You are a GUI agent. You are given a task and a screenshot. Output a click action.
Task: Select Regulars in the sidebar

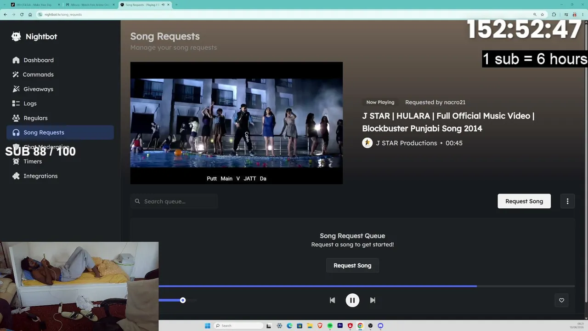point(60,118)
